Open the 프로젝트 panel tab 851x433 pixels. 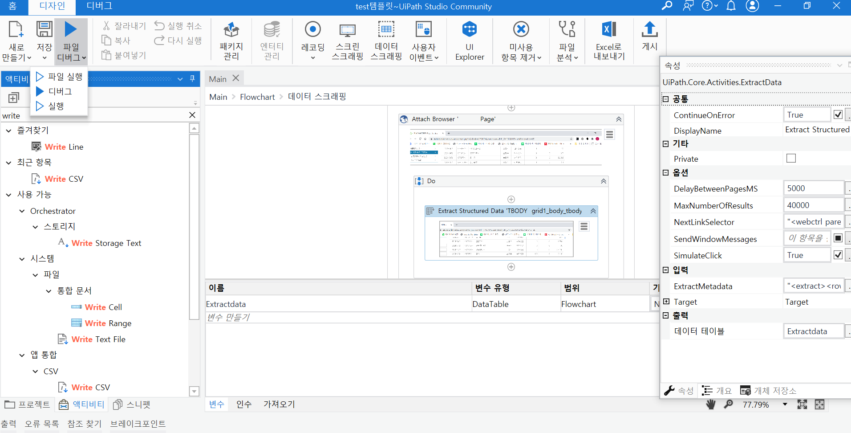27,404
